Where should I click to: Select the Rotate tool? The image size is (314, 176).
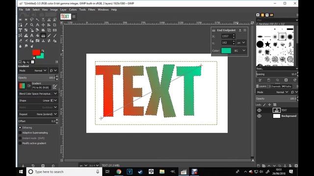click(26, 30)
